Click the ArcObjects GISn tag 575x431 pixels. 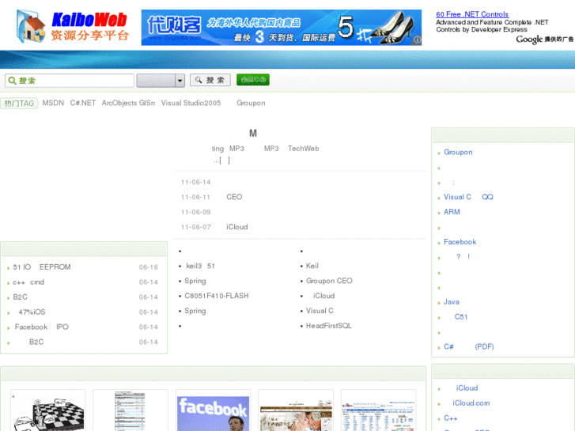pyautogui.click(x=128, y=103)
